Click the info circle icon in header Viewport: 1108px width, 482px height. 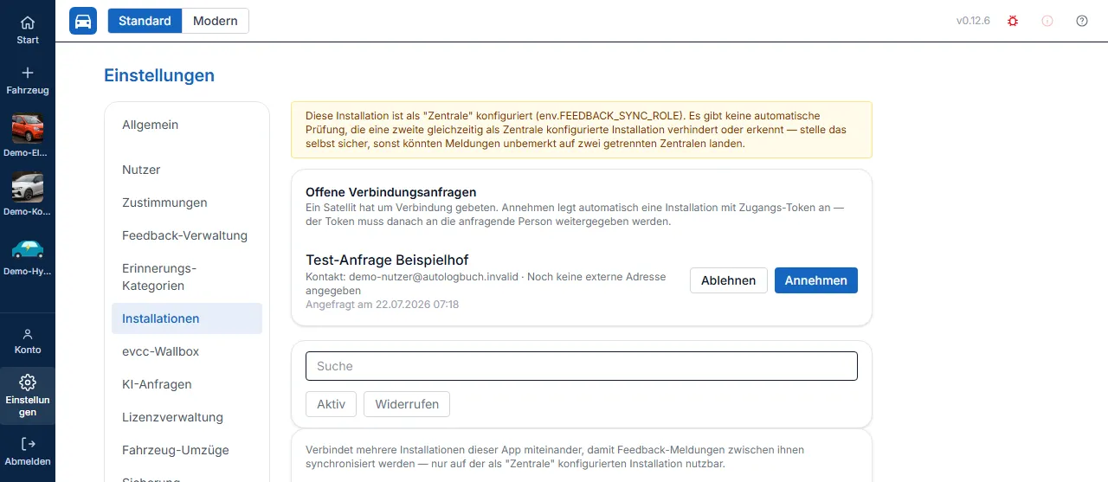(1047, 21)
